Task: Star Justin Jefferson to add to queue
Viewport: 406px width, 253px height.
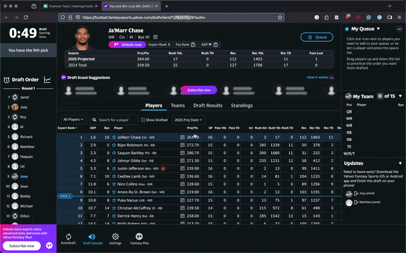Action: [114, 168]
